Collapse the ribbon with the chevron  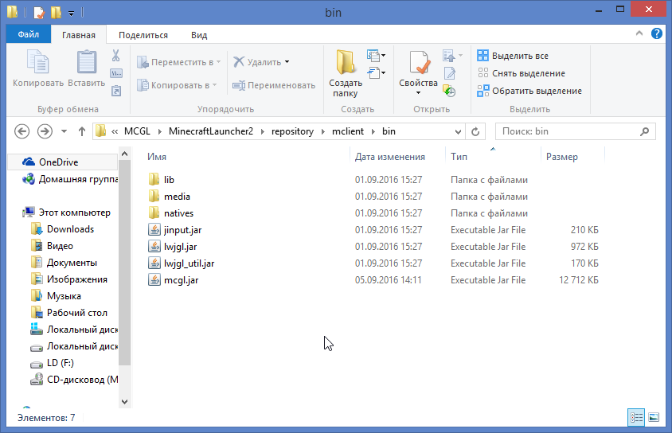(639, 33)
